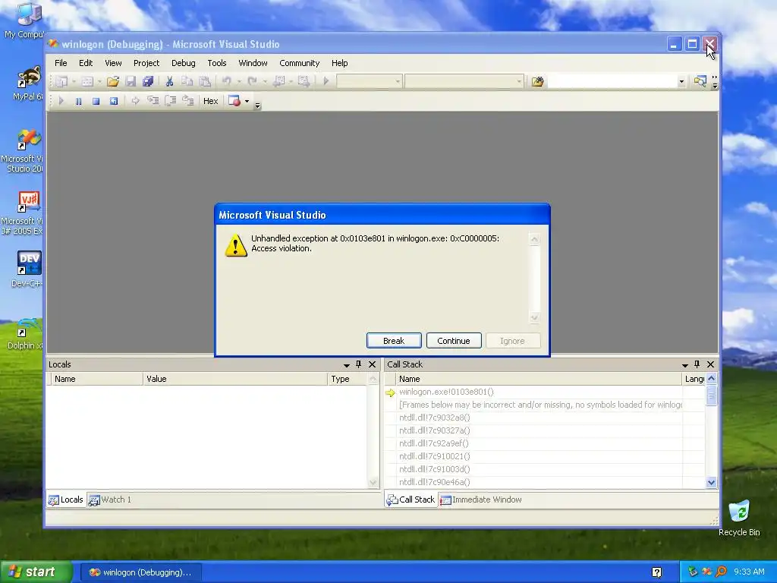Click the Find text input field

click(612, 81)
